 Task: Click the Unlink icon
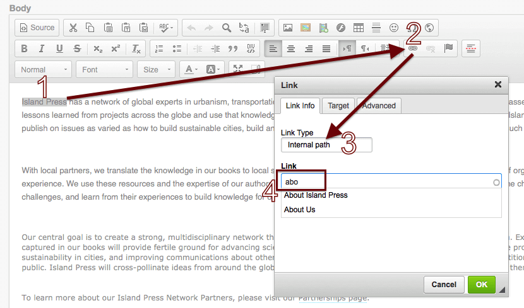(431, 48)
